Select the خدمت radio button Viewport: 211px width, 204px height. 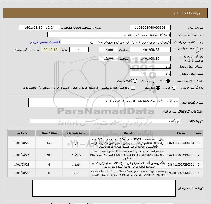153,81
